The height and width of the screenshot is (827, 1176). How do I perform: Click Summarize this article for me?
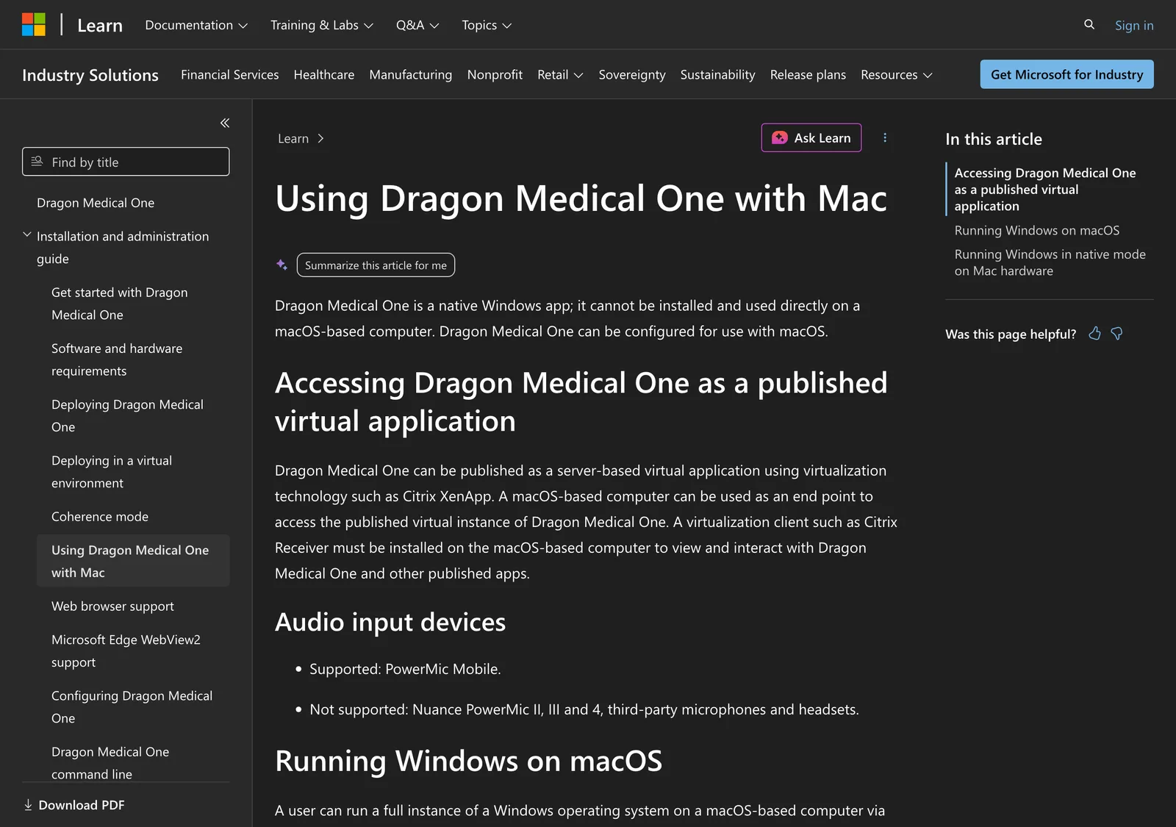point(376,265)
